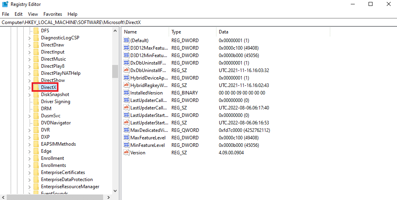This screenshot has width=397, height=200.
Task: Click the MaxDedicatedVi... QWORD icon
Action: [126, 130]
